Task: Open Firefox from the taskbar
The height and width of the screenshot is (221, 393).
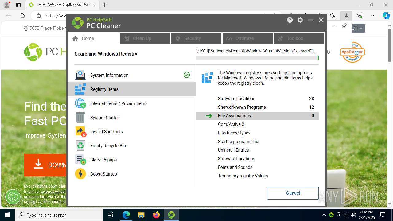Action: point(156,215)
